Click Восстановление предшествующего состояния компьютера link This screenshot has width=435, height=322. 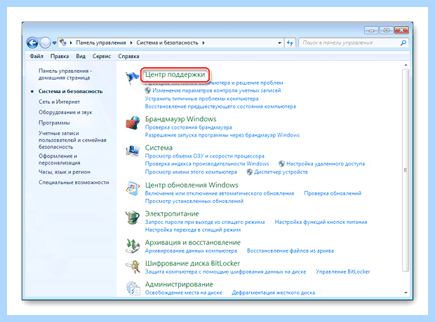220,106
